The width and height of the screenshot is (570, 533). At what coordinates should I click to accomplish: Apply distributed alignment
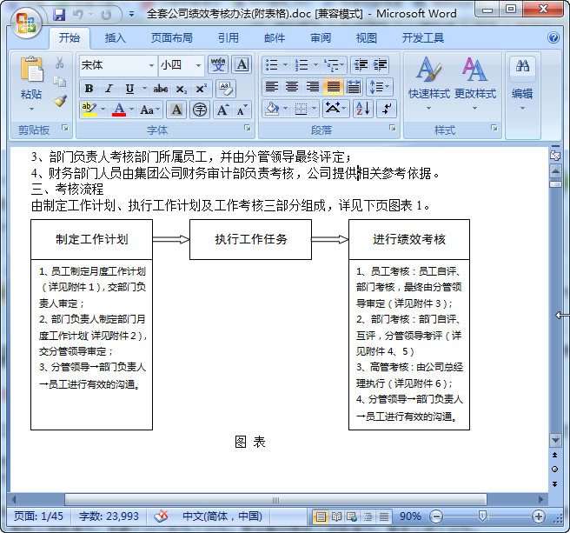pyautogui.click(x=354, y=87)
